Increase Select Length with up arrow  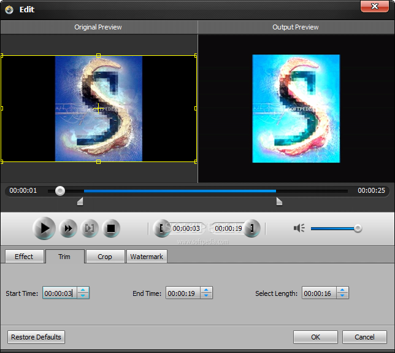342,290
